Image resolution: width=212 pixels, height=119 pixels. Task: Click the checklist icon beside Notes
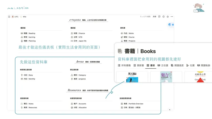(22, 104)
